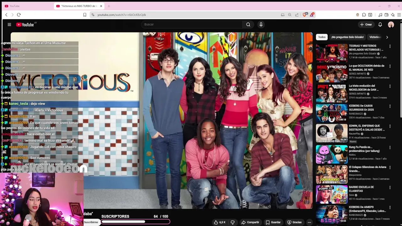Viewport: 402px width, 226px height.
Task: Bookmark this page with the bookmark icon
Action: pos(85,15)
